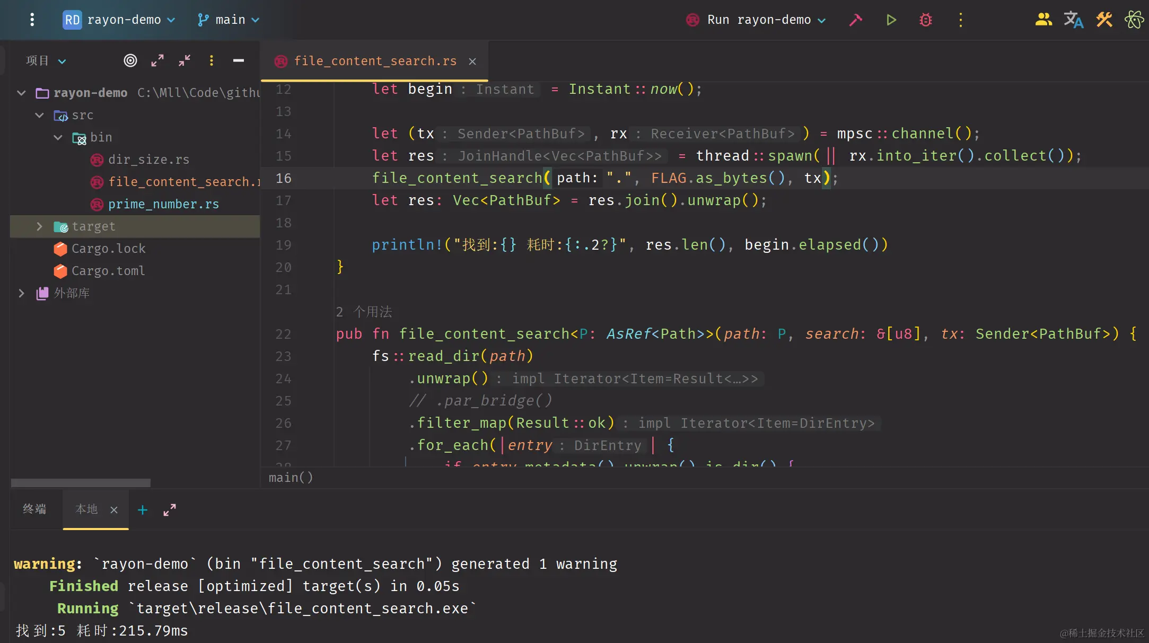Image resolution: width=1149 pixels, height=643 pixels.
Task: Hide the project tool window
Action: coord(239,61)
